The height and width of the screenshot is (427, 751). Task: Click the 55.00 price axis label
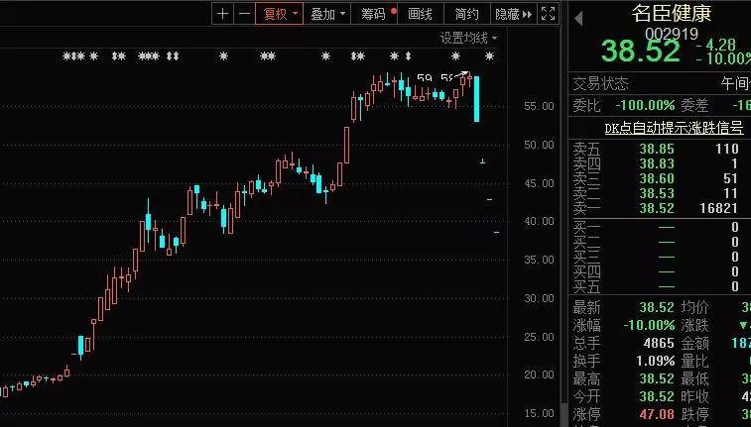539,106
